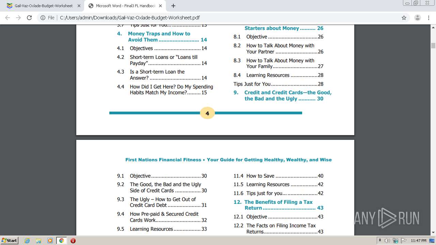Select the Chrome taskbar icon
This screenshot has height=245, width=436.
61,241
